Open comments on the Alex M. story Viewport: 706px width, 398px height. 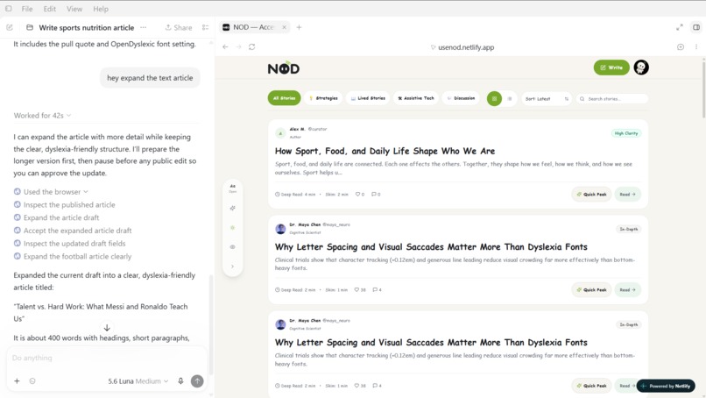[376, 195]
